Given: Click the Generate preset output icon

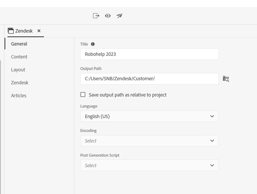Looking at the screenshot, I should pyautogui.click(x=96, y=16).
